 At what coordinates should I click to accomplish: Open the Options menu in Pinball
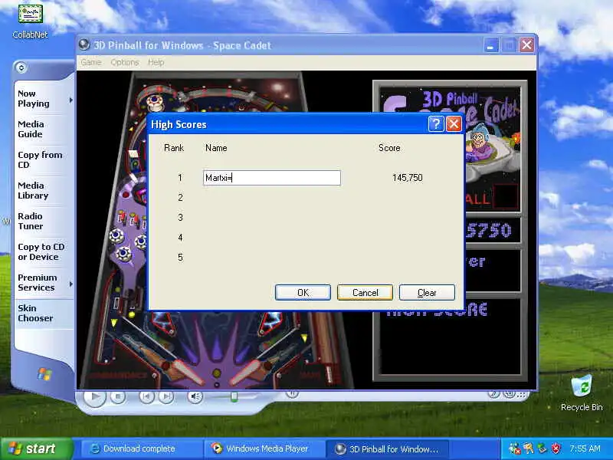point(125,62)
